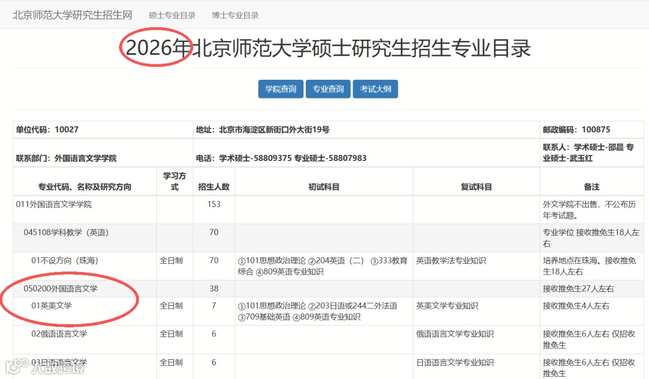Screen dimensions: 649x379
Task: Select enrollment number 153
Action: [x=213, y=204]
